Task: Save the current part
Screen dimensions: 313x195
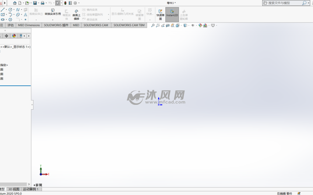Action: [x=35, y=3]
